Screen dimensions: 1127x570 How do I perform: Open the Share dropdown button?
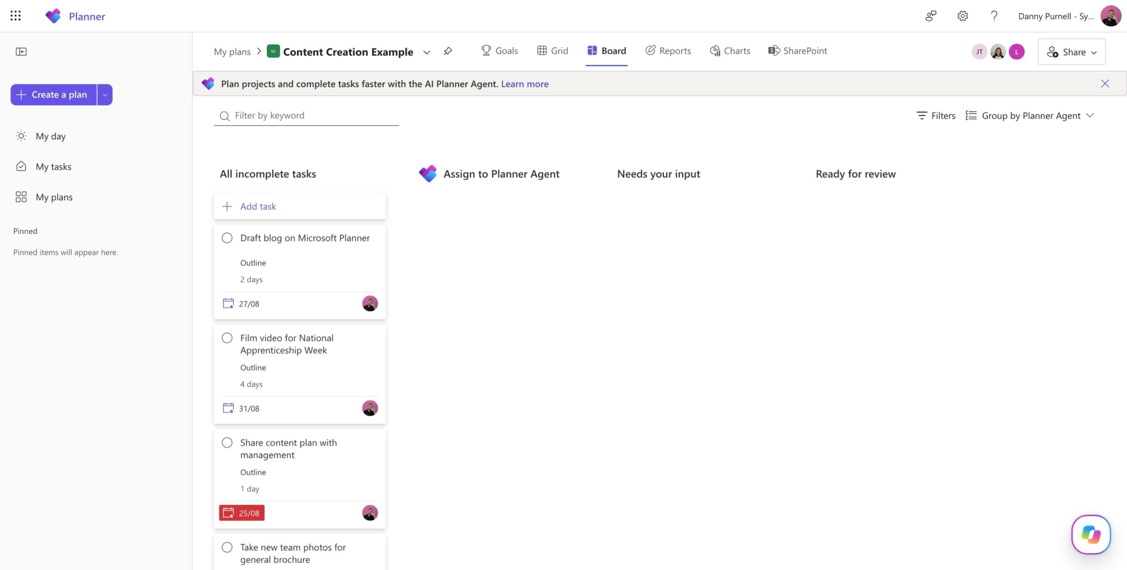click(x=1072, y=52)
